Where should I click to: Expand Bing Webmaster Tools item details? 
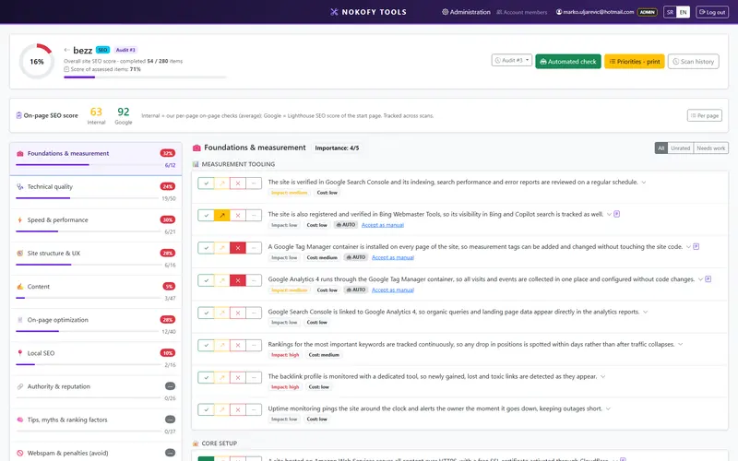pos(609,215)
